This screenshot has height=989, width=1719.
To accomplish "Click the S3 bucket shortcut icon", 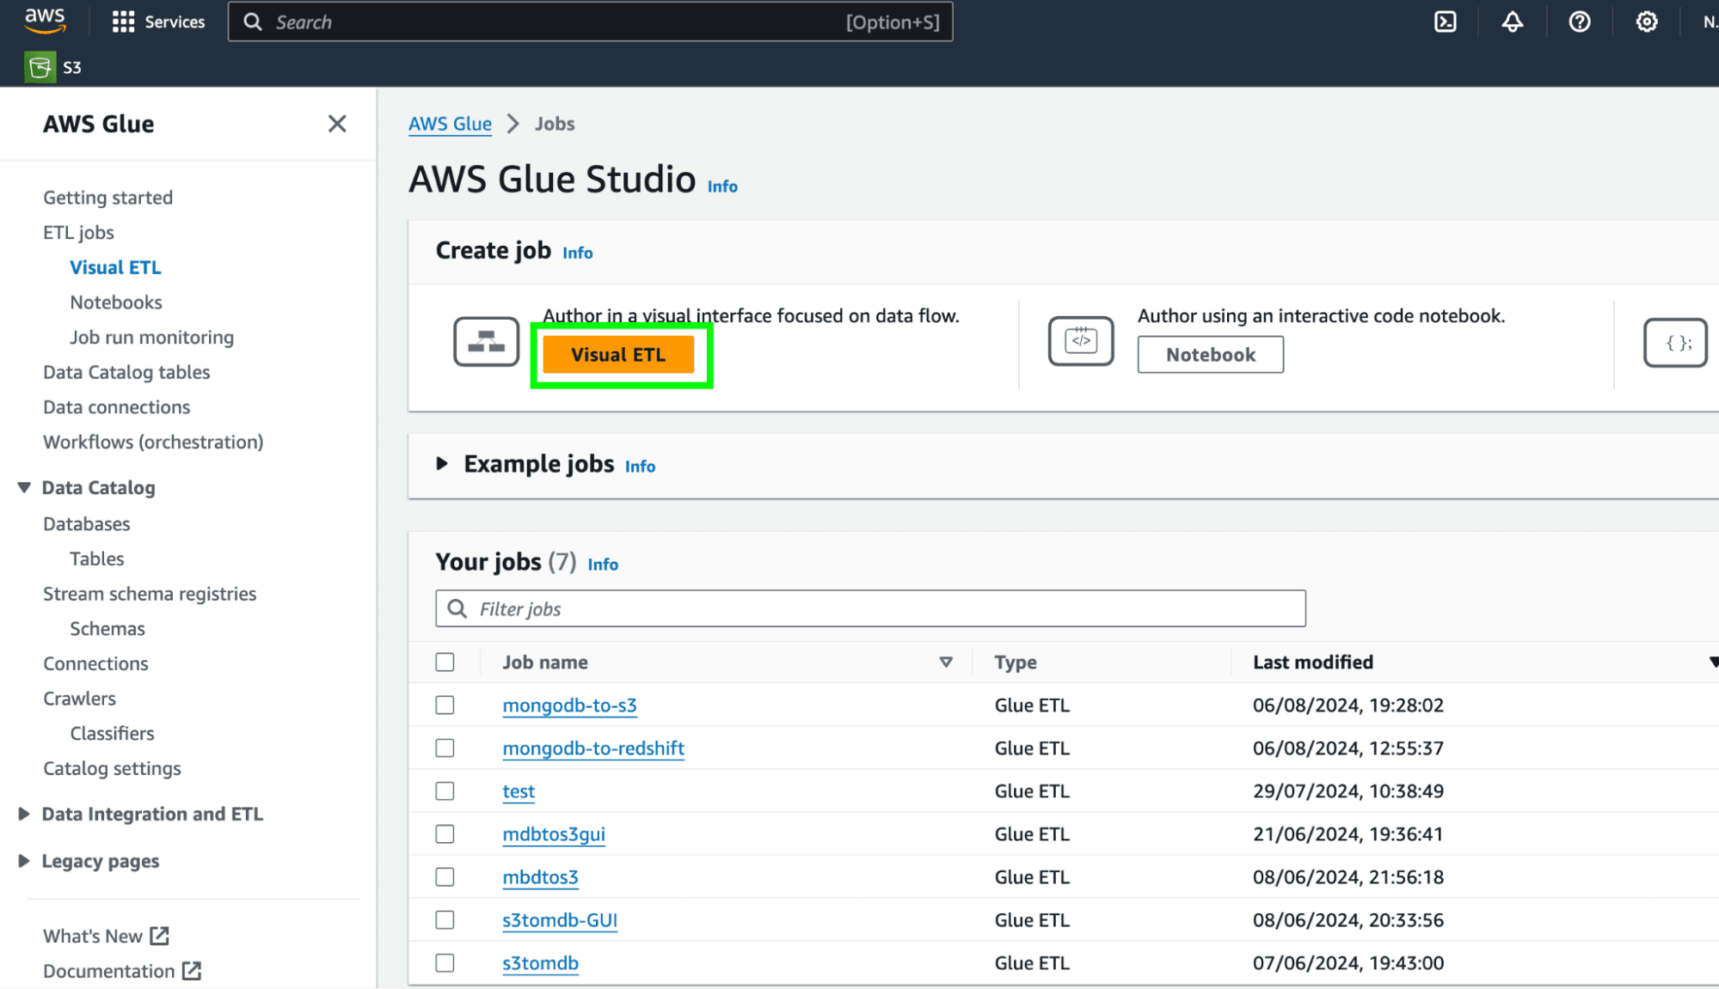I will [40, 67].
